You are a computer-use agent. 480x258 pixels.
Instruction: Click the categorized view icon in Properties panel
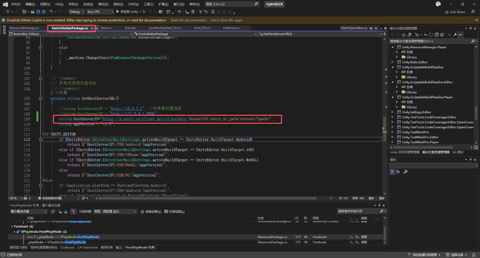[392, 172]
